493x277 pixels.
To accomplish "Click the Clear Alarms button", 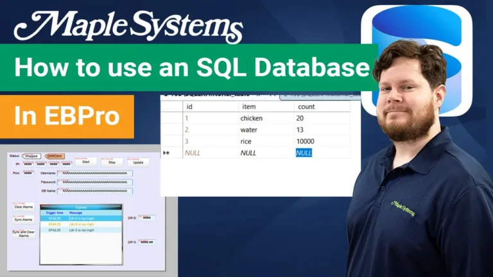I will click(x=24, y=207).
